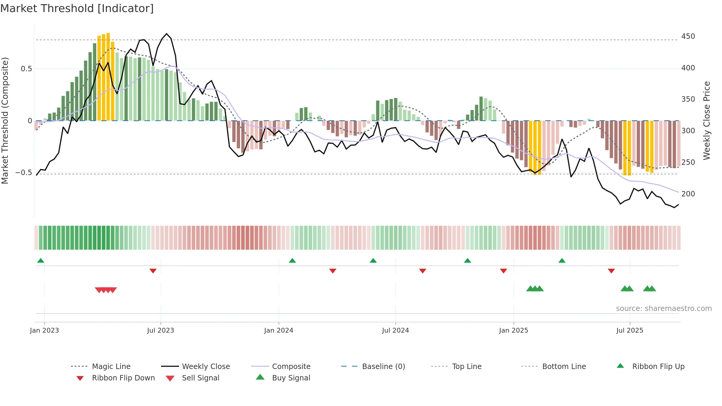Click the Jan 2025 x-axis label

(x=514, y=330)
